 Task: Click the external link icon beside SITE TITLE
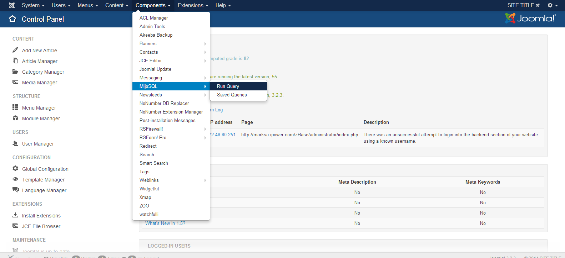point(538,5)
